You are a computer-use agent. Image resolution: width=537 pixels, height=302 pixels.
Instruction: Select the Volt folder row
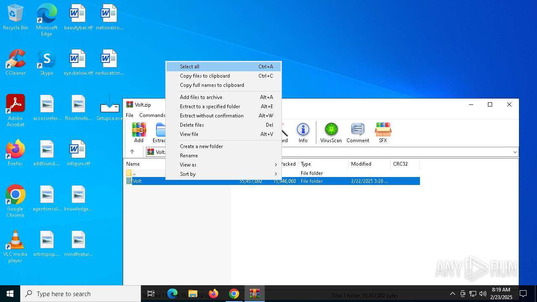272,181
